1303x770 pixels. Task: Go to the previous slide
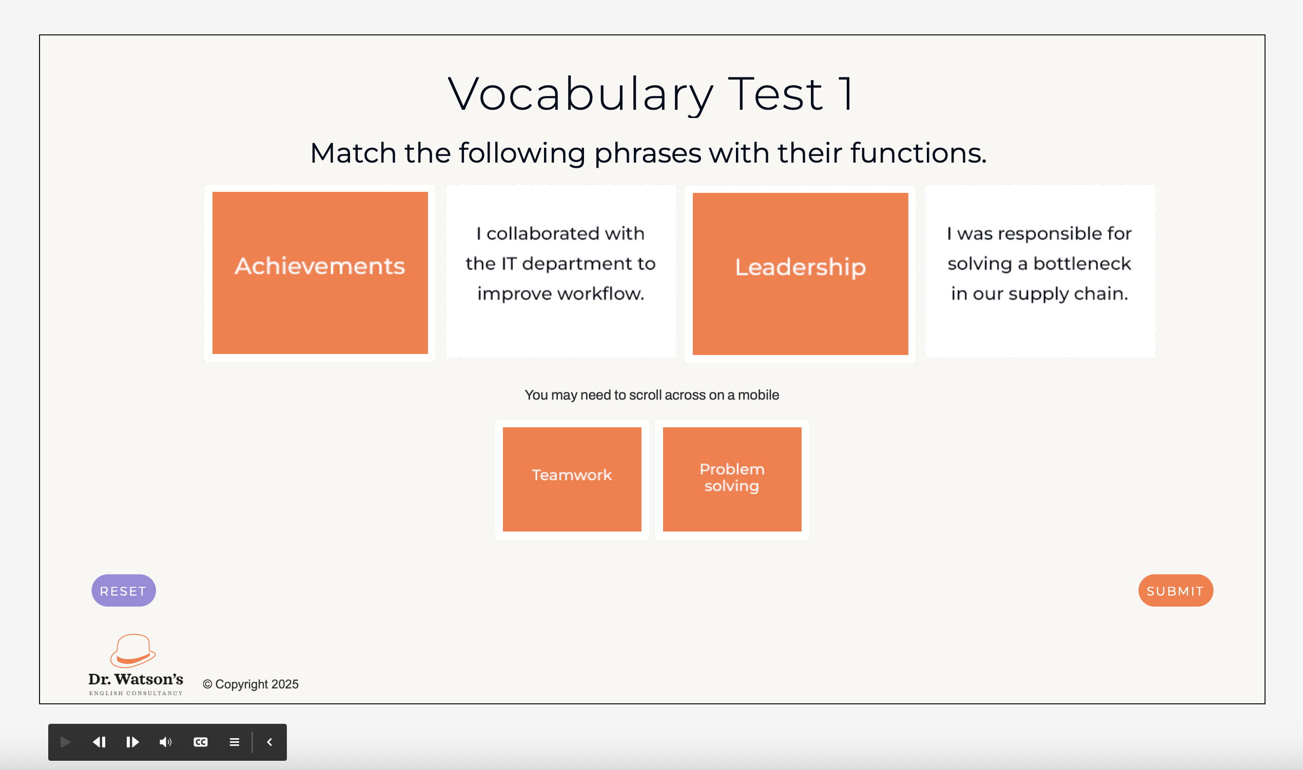coord(99,742)
